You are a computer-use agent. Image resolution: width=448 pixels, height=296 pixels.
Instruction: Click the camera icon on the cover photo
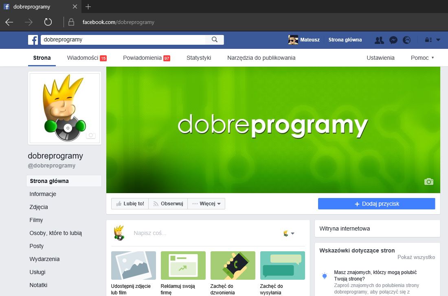coord(429,181)
